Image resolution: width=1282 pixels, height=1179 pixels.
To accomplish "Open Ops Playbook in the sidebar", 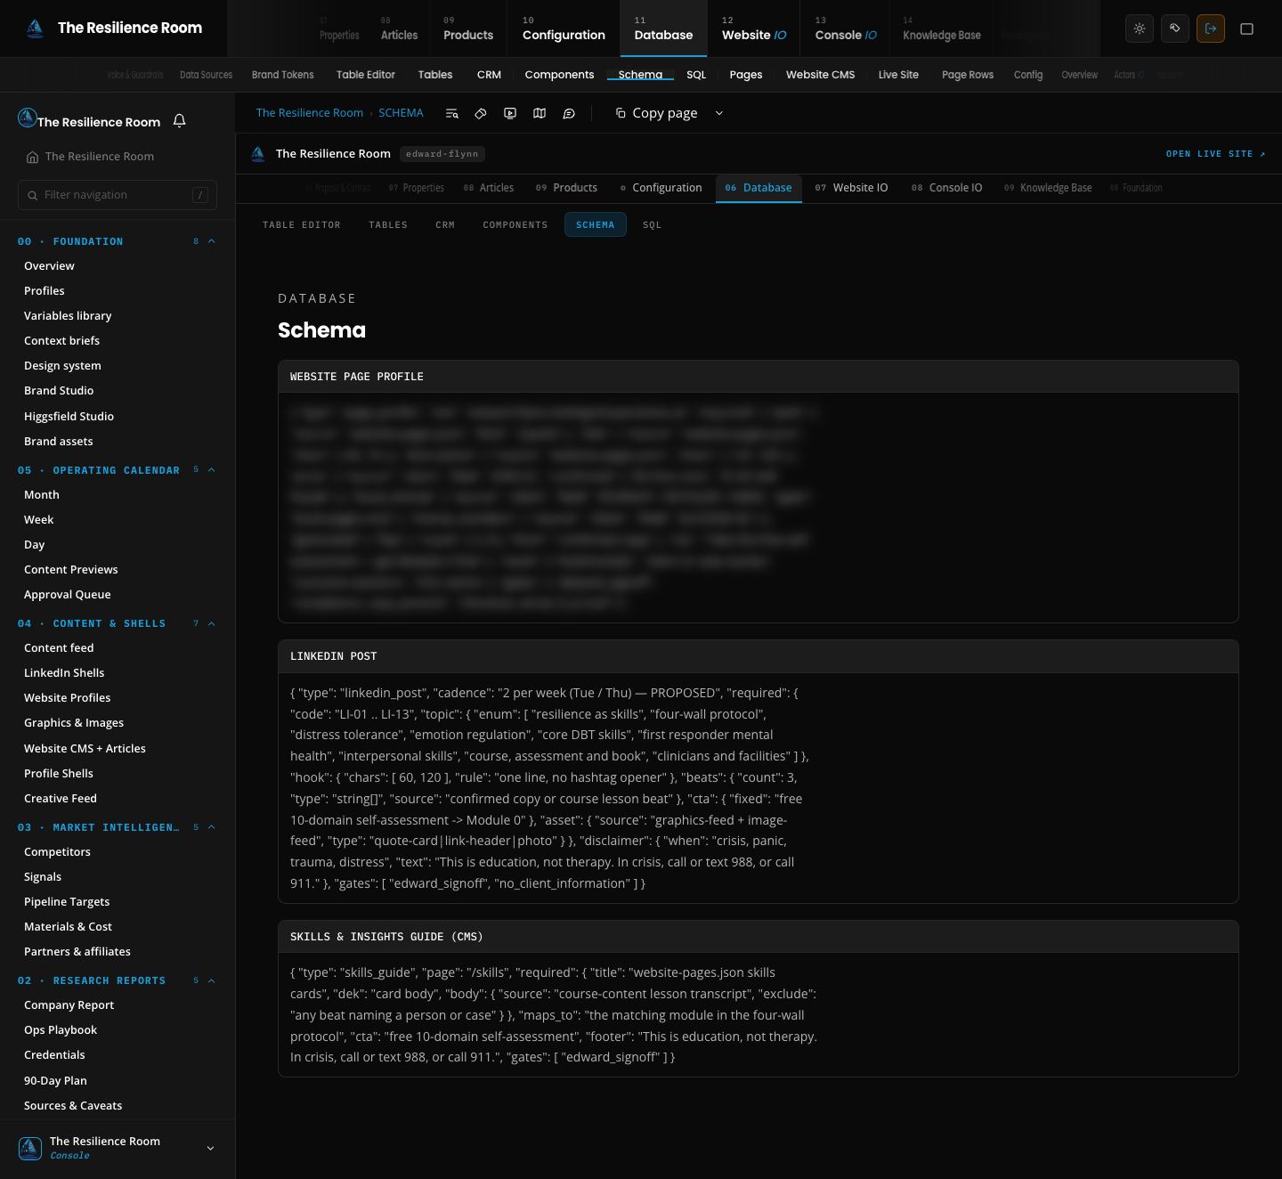I will pos(61,1030).
